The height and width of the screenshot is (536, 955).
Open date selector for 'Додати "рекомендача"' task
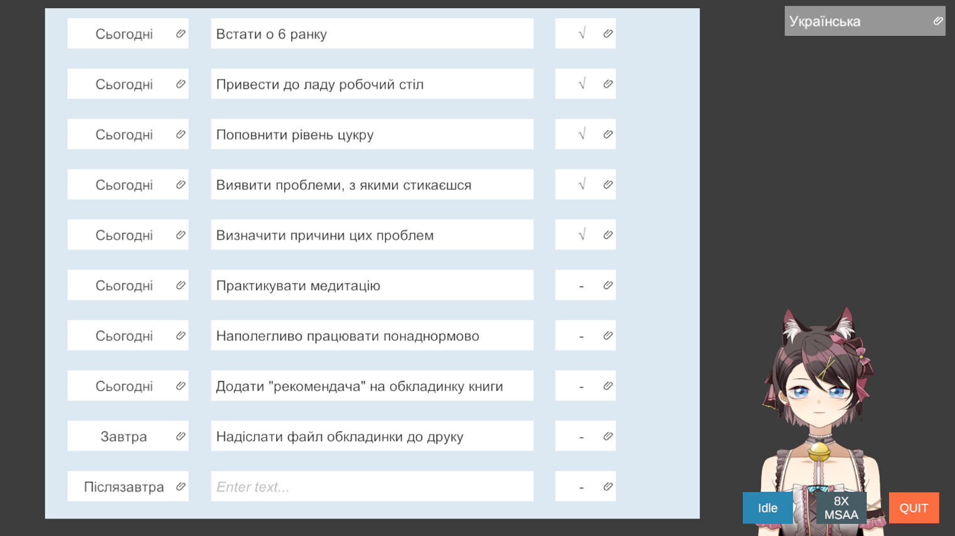124,386
